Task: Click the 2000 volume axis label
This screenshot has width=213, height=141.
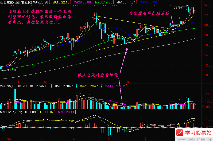Action: pyautogui.click(x=209, y=94)
